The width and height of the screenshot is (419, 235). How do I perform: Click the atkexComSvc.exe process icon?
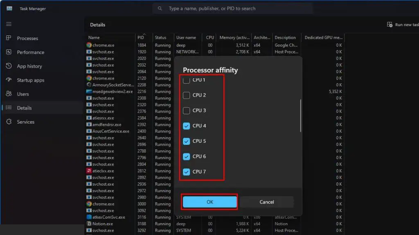(x=89, y=217)
